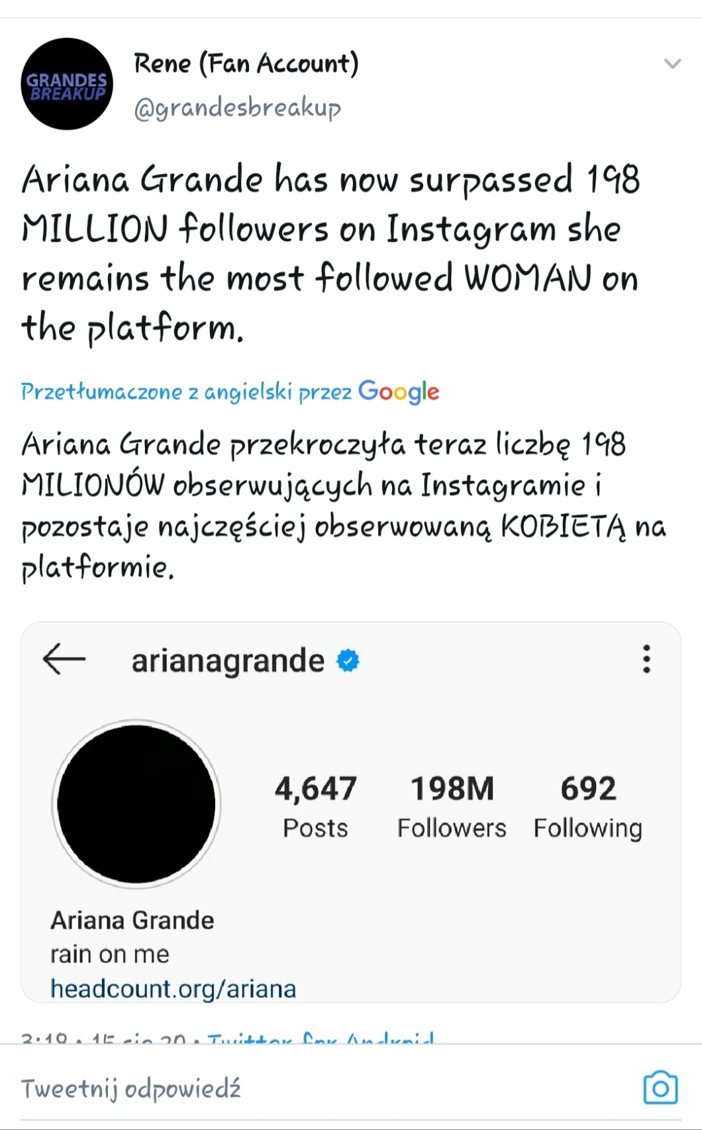Screen dimensions: 702x1130
Task: Tap the English tweet text about 198 MILLION
Action: pos(330,252)
